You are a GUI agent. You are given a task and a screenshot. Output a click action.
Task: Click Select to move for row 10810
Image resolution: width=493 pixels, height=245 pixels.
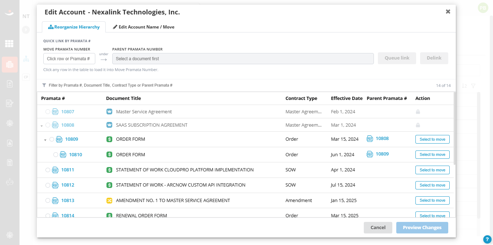pyautogui.click(x=432, y=154)
